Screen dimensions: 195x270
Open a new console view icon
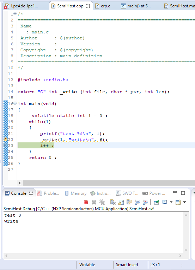[178, 202]
